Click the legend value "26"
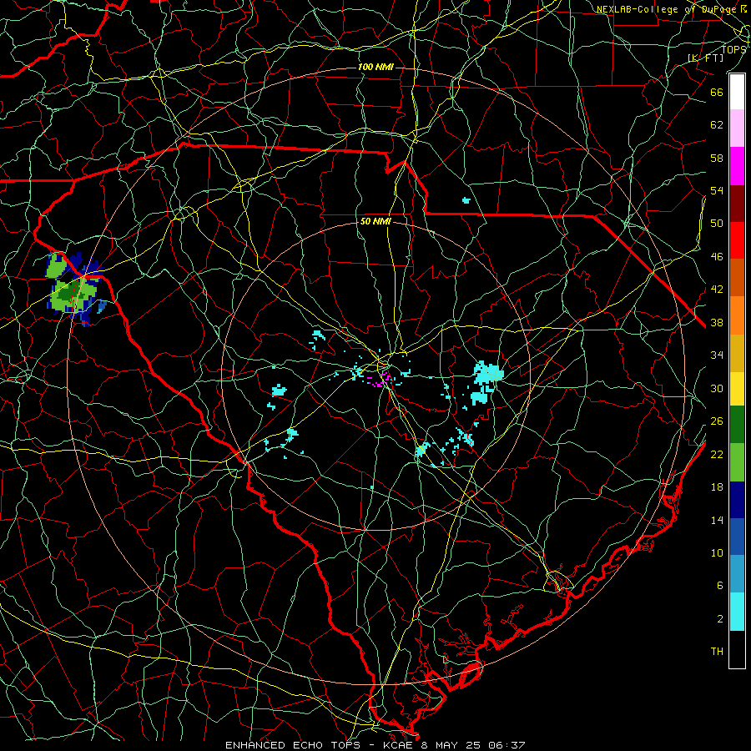 717,421
